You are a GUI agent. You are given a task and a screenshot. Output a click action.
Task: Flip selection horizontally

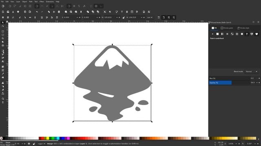click(30, 17)
